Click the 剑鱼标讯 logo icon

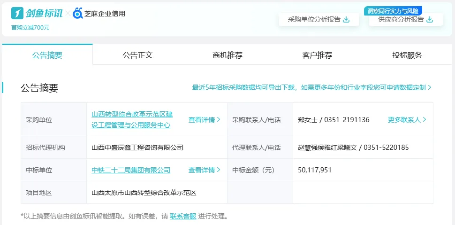18,13
